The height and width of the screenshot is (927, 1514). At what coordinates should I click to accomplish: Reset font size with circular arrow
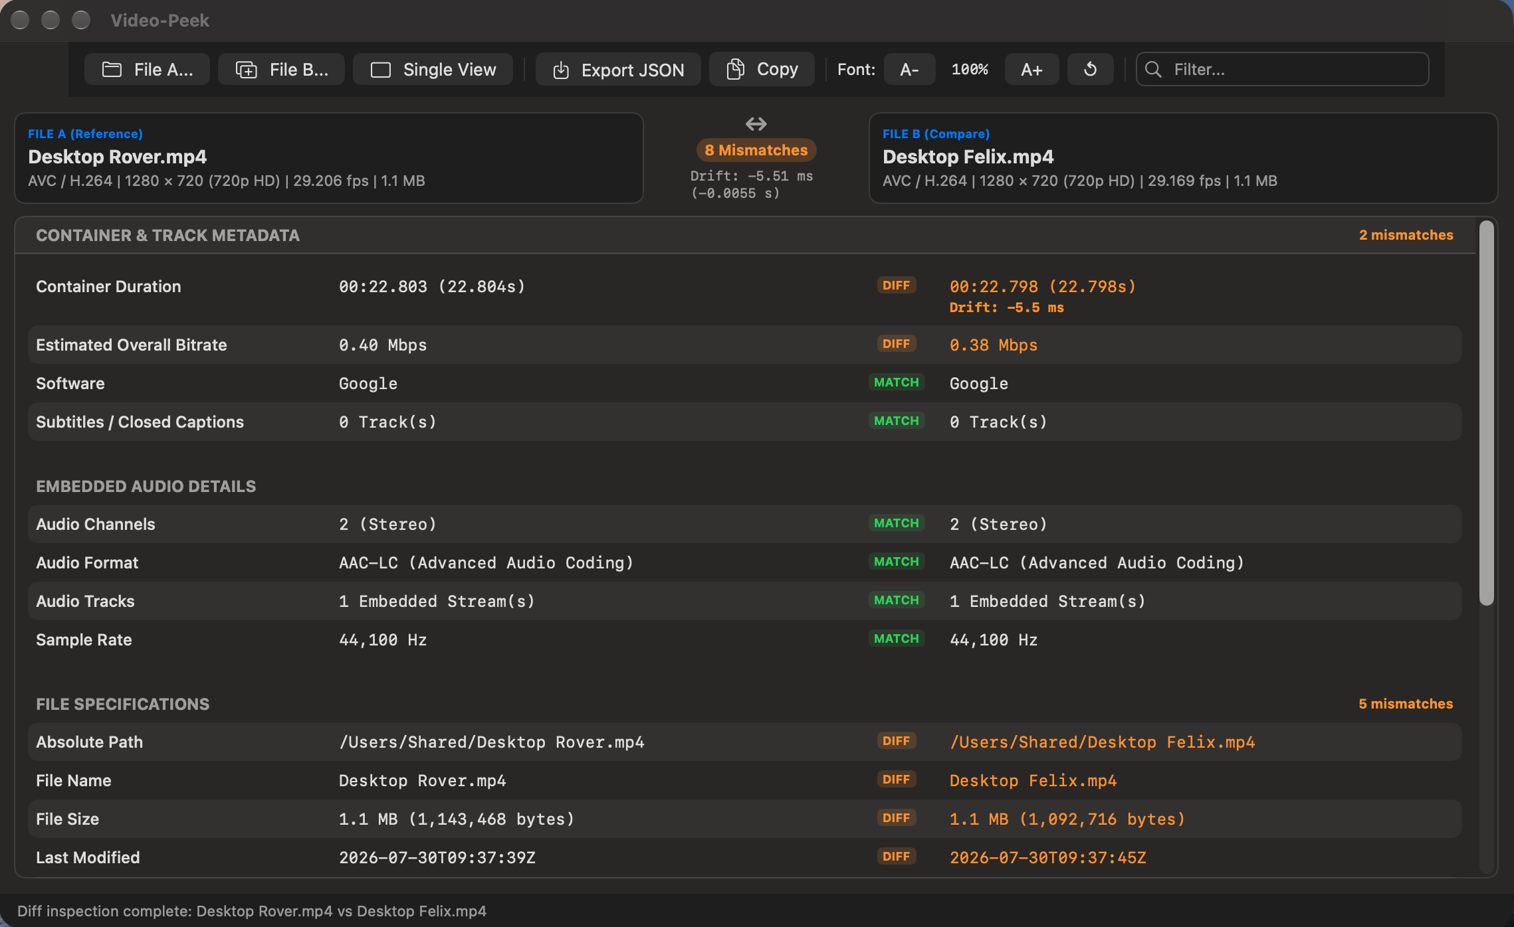coord(1090,70)
